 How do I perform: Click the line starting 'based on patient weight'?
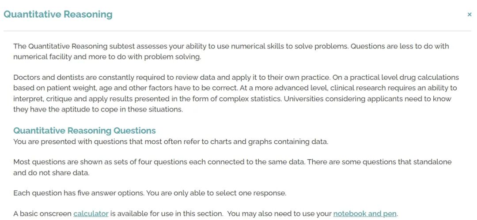(x=235, y=88)
